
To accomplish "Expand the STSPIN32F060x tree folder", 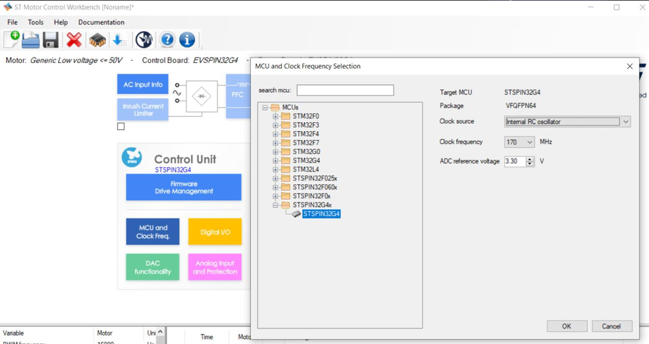I will [x=275, y=188].
